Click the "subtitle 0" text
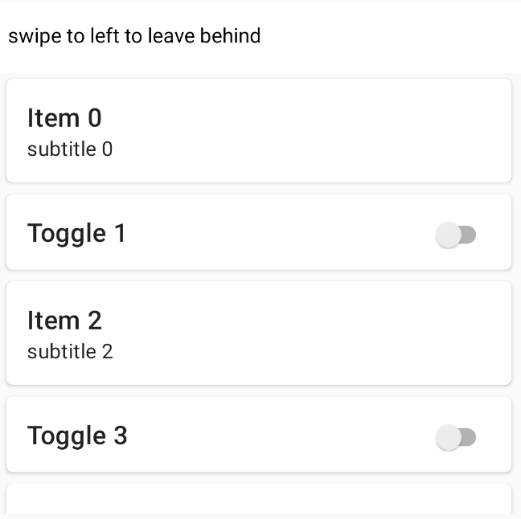The image size is (521, 519). 70,149
